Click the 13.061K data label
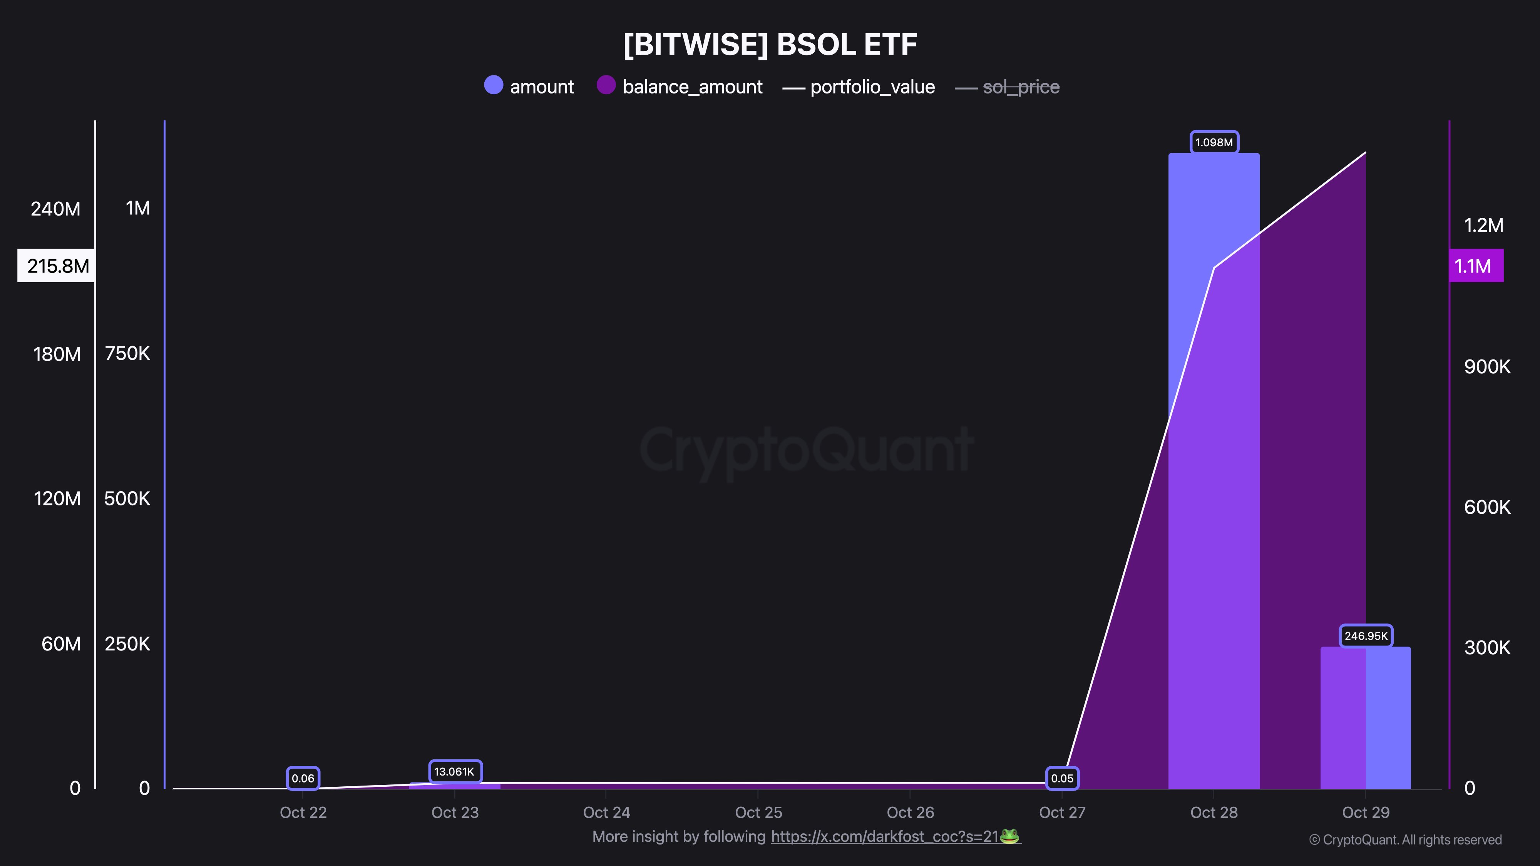Image resolution: width=1540 pixels, height=866 pixels. [x=454, y=772]
